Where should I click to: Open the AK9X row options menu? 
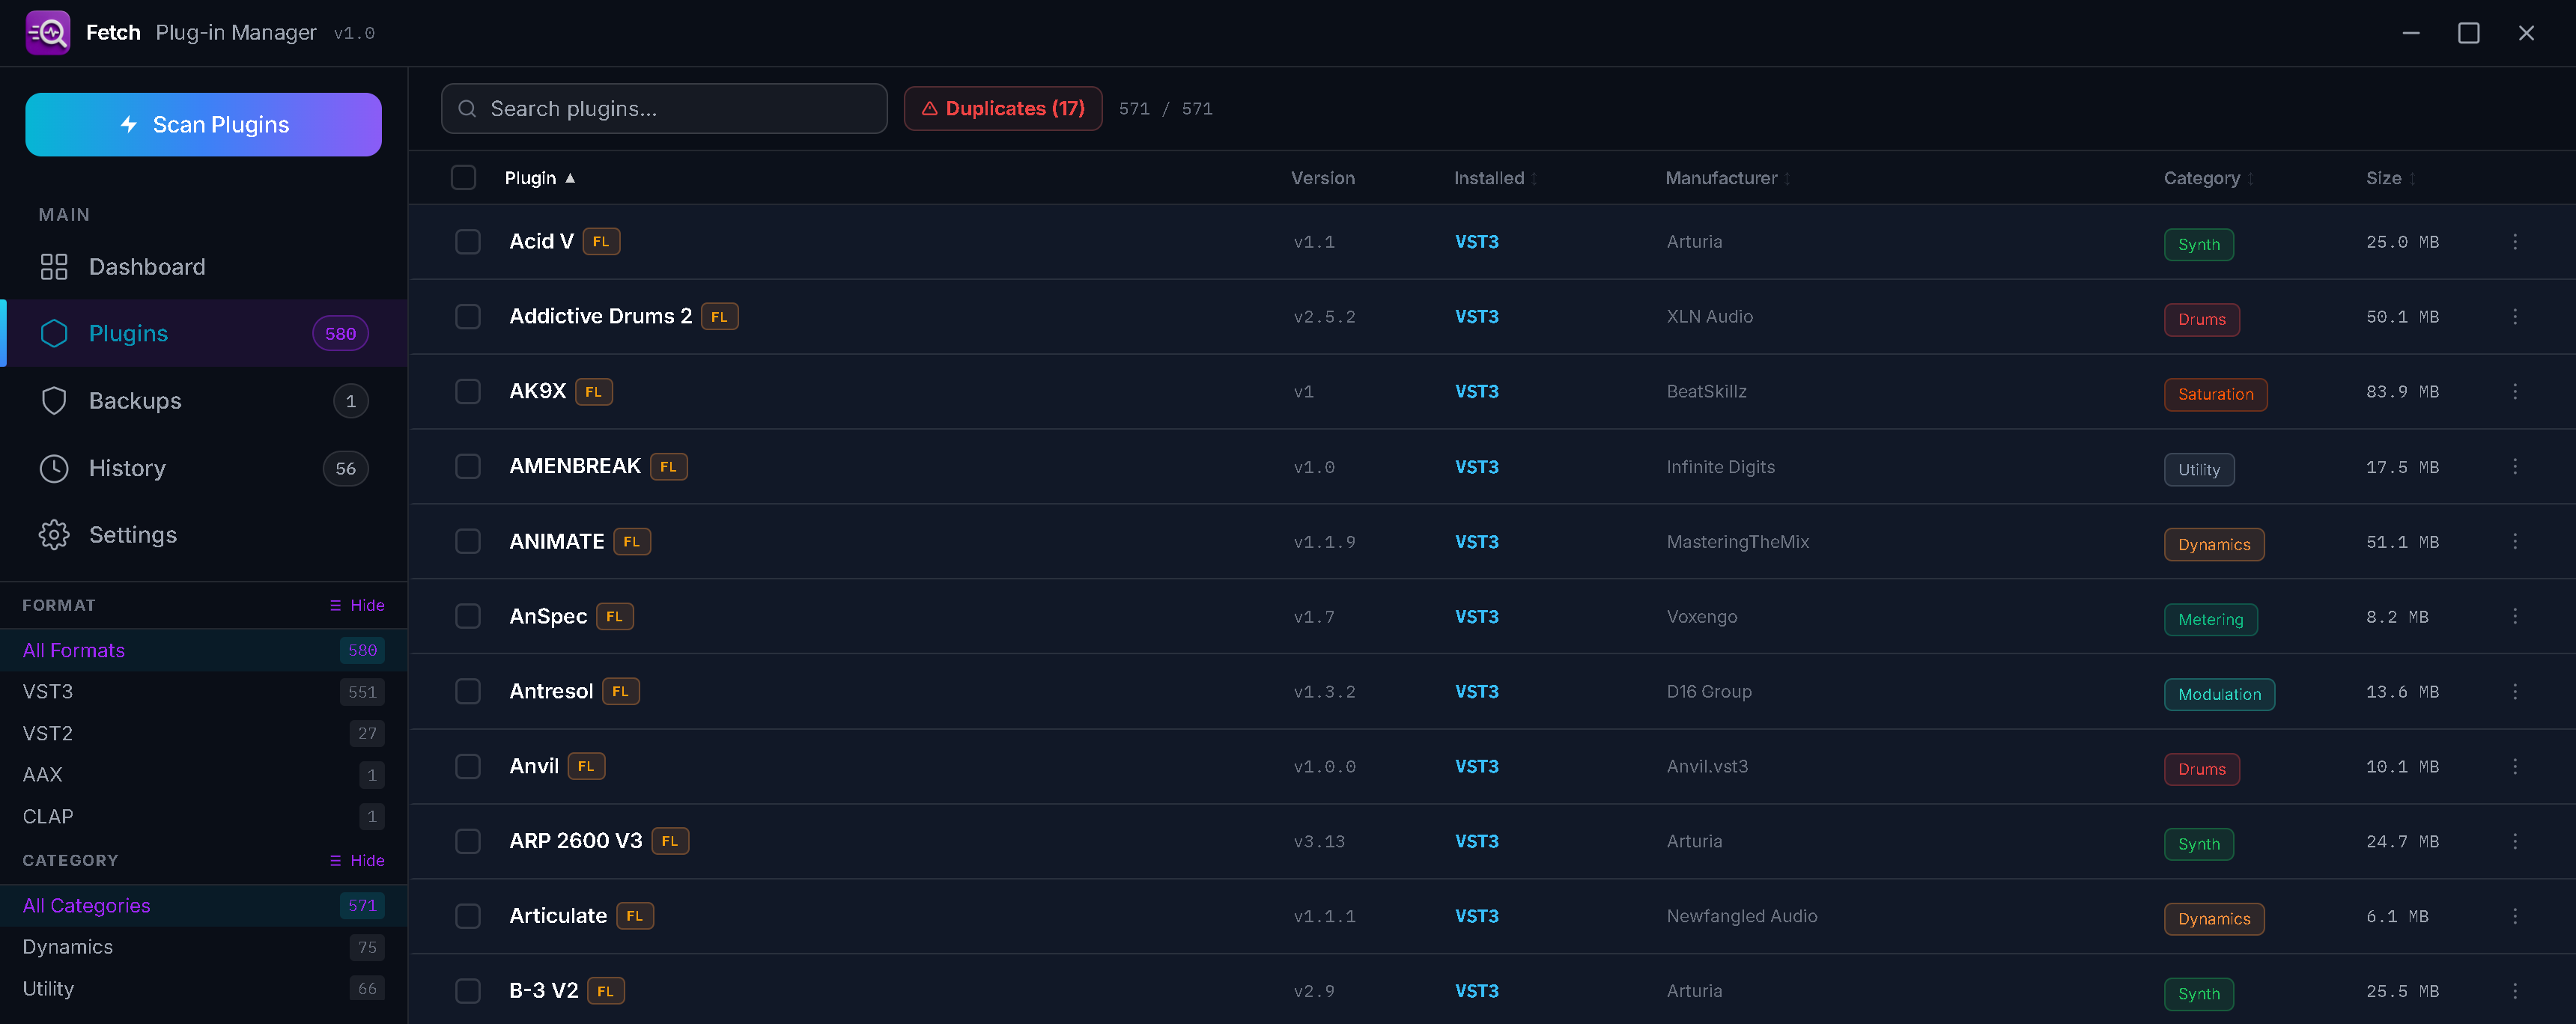click(x=2515, y=392)
